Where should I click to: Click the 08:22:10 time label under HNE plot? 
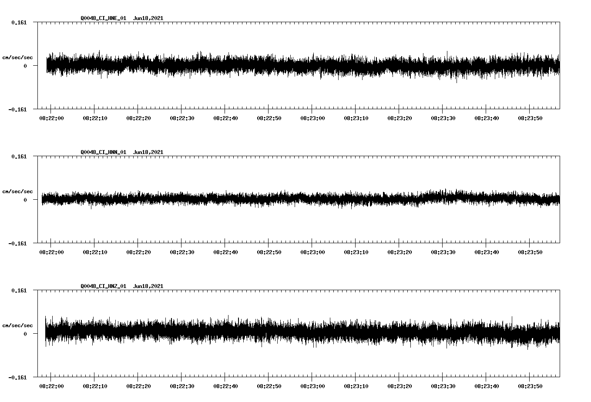tap(95, 118)
